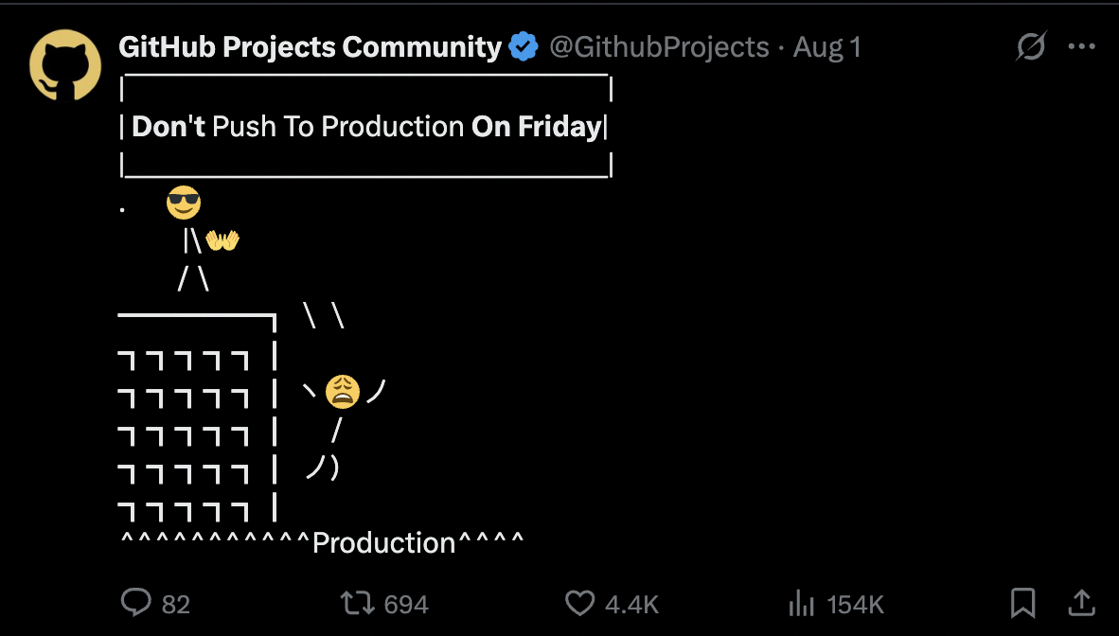Click the 154K views count
Viewport: 1119px width, 636px height.
coord(855,605)
